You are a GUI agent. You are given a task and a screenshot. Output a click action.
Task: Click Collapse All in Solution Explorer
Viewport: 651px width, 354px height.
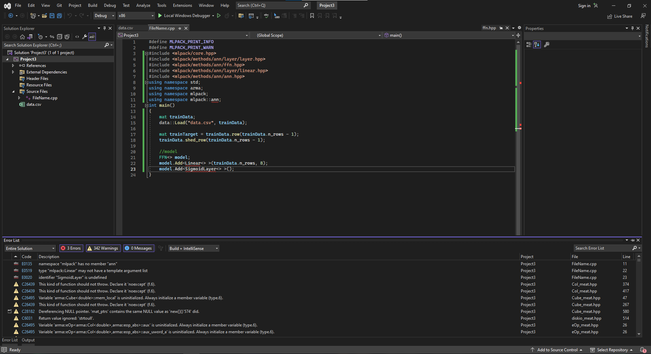point(59,37)
